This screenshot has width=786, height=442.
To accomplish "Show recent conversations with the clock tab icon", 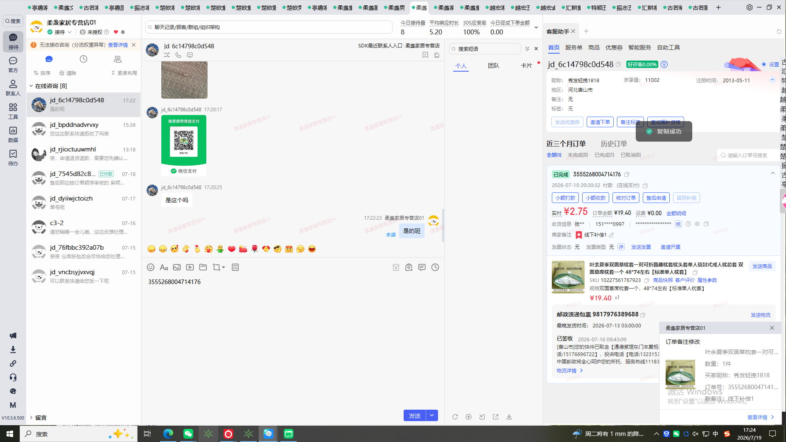I will 84,59.
